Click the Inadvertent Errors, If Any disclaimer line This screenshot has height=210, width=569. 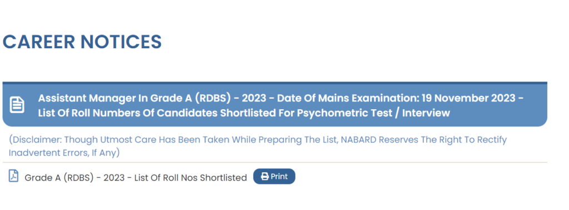[64, 153]
